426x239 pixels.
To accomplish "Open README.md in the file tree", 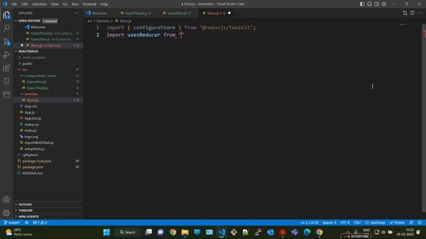I will point(33,173).
